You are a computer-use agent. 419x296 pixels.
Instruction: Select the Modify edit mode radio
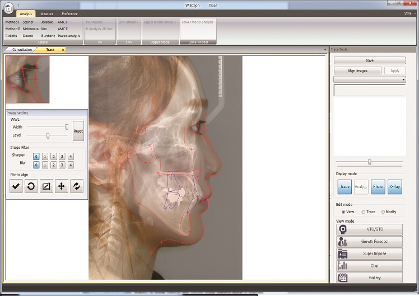click(383, 212)
